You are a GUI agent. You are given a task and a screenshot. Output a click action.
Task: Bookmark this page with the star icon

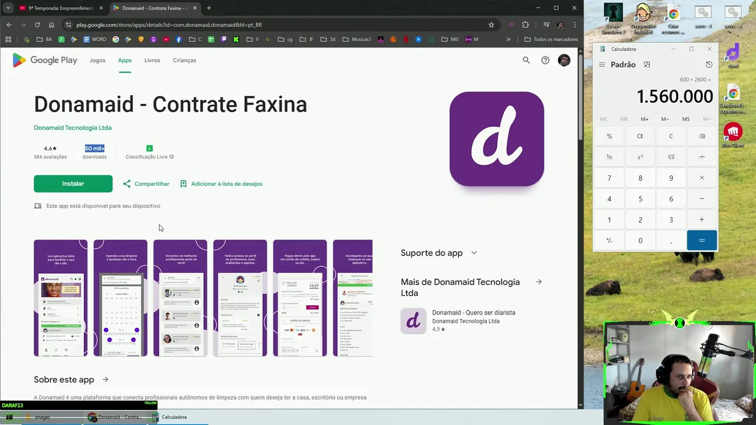click(491, 25)
